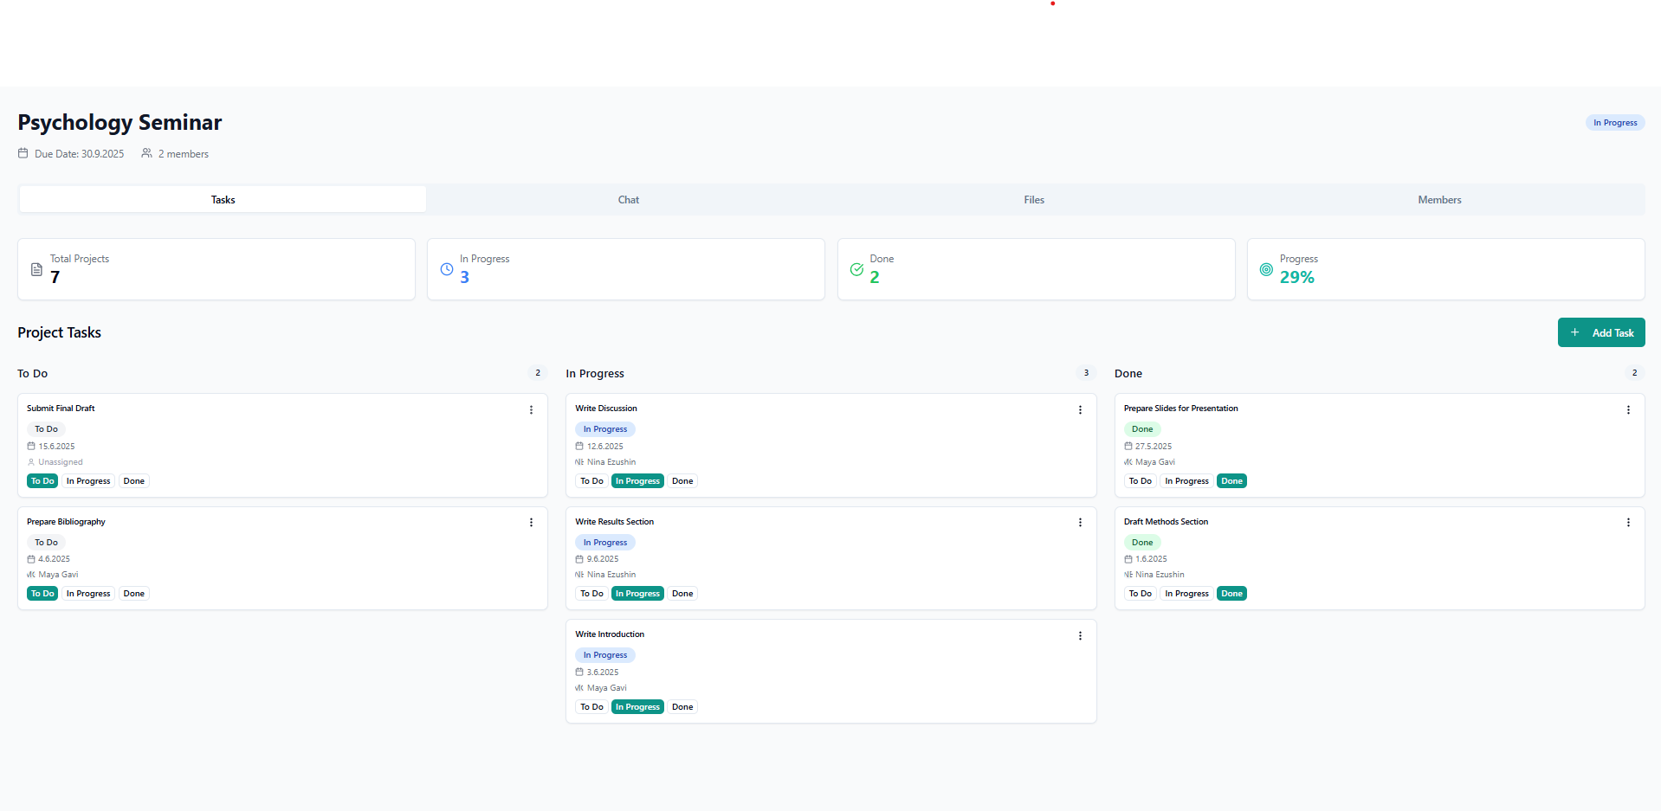The width and height of the screenshot is (1661, 811).
Task: Mark Write Results Section as Done
Action: (682, 594)
